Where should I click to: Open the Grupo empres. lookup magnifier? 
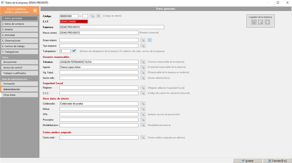(x=143, y=40)
